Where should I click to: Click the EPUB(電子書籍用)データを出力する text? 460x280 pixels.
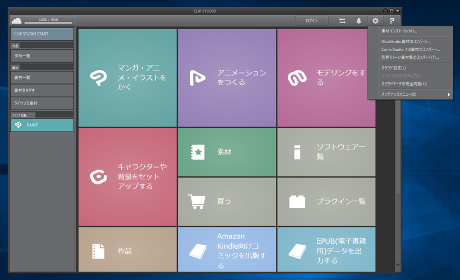(x=341, y=251)
